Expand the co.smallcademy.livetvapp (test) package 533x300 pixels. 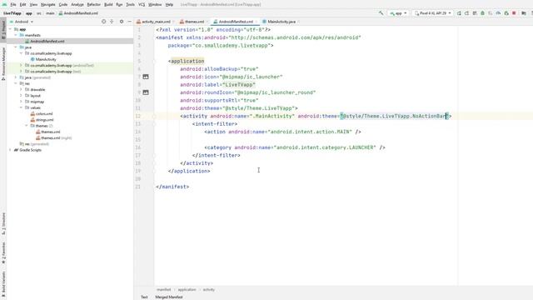[x=21, y=72]
